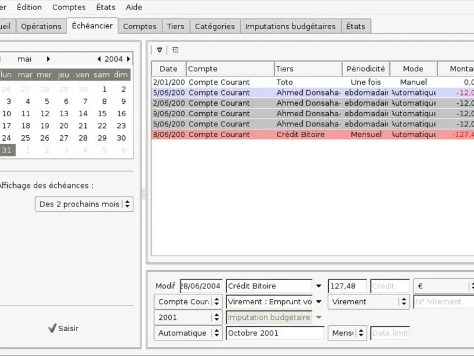Sort by the Mode column header
This screenshot has width=474, height=356.
tap(413, 69)
